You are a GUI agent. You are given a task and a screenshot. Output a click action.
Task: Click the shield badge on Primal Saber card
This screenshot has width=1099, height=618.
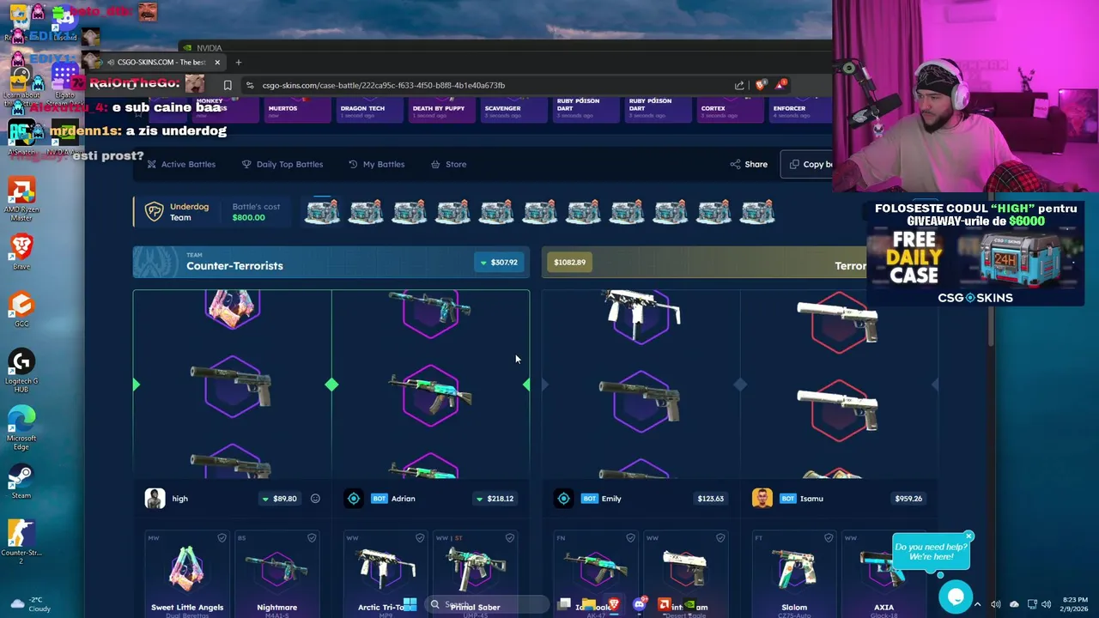click(510, 538)
